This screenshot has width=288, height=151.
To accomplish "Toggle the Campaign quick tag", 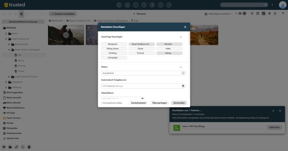I will click(114, 58).
